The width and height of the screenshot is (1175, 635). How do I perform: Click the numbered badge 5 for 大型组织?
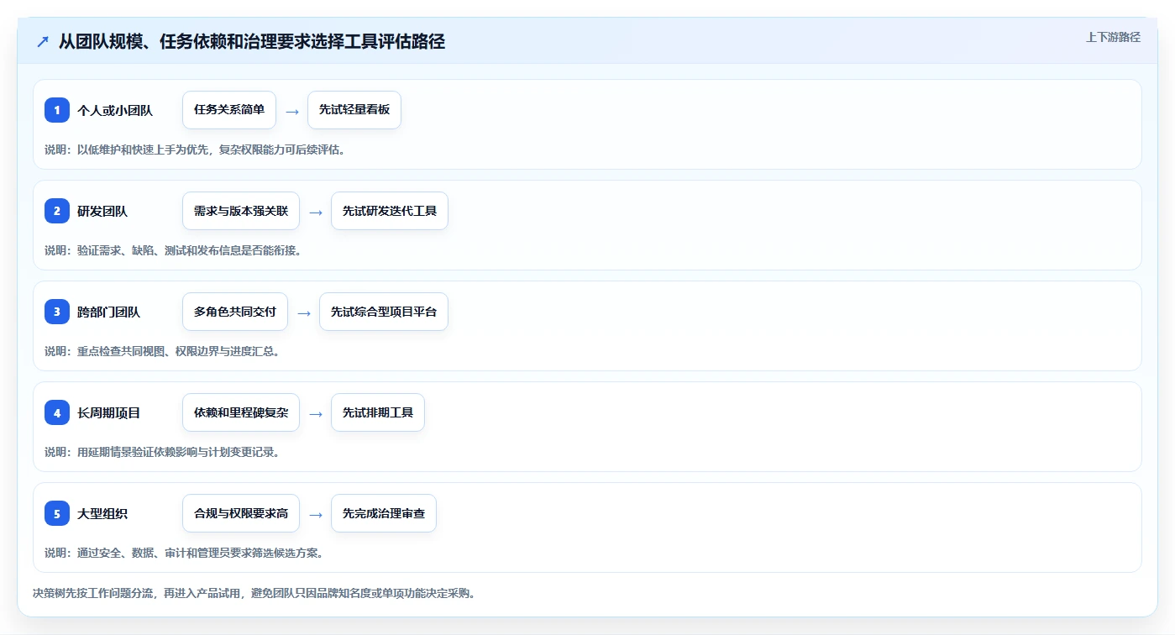pos(57,513)
